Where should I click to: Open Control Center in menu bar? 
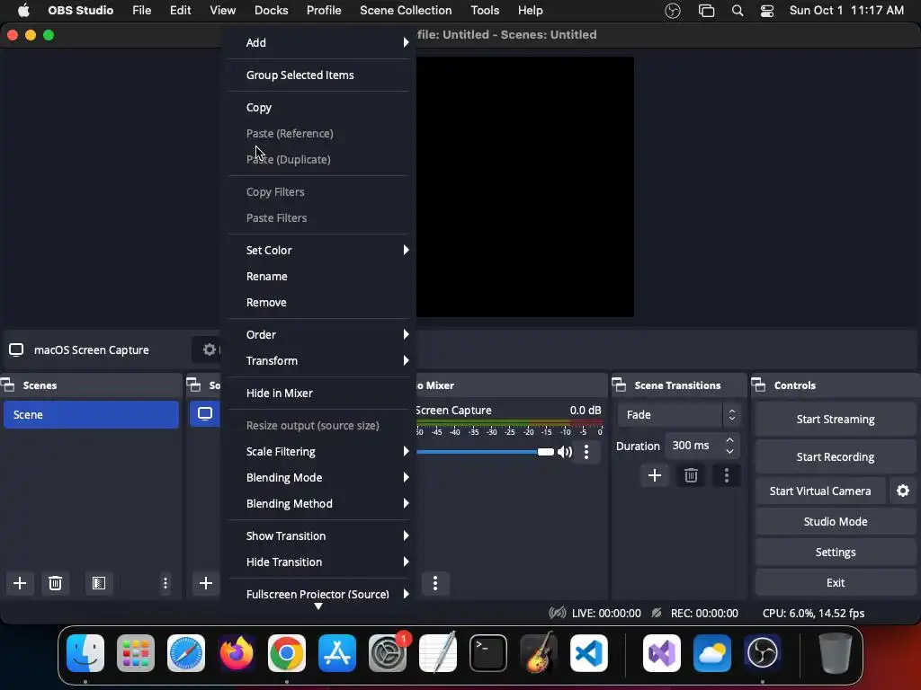[x=766, y=11]
